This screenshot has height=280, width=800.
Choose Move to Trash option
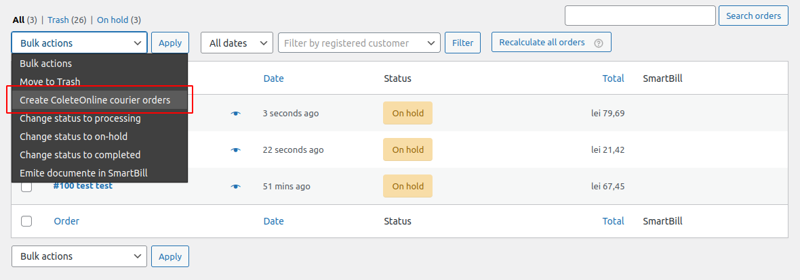coord(100,81)
